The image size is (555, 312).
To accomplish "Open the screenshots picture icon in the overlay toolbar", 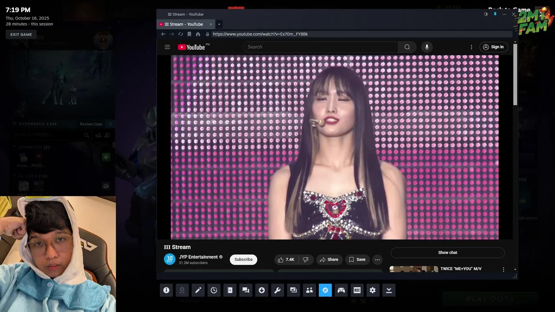I will pos(294,290).
